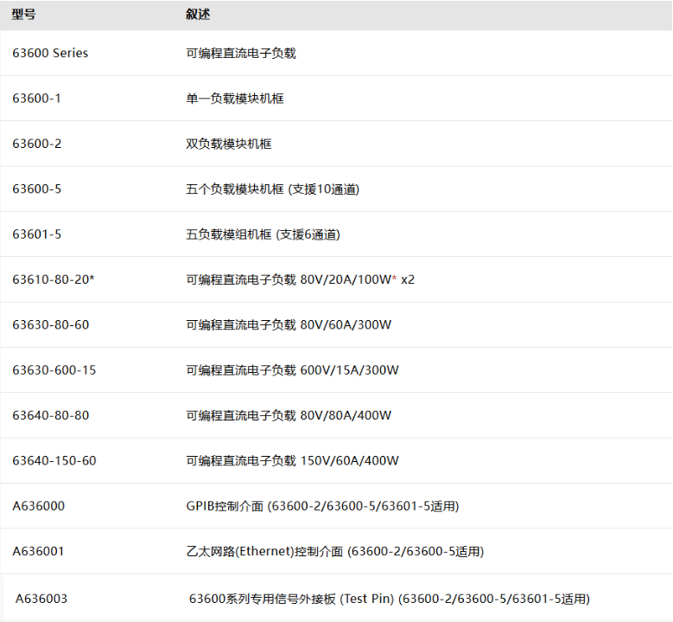Image resolution: width=673 pixels, height=622 pixels.
Task: Select the 63600 Series model cell
Action: click(50, 53)
